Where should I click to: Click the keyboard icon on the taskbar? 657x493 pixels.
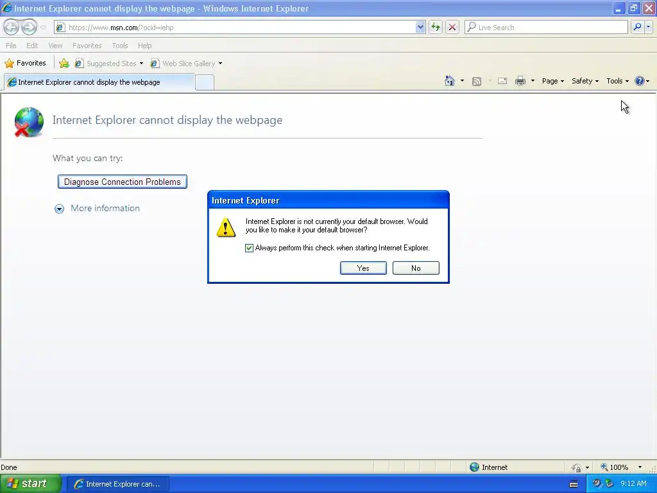click(574, 484)
